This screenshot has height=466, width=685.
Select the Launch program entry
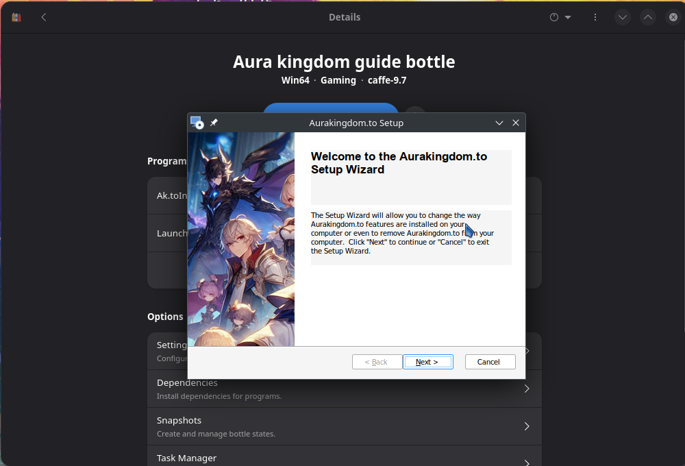(345, 233)
